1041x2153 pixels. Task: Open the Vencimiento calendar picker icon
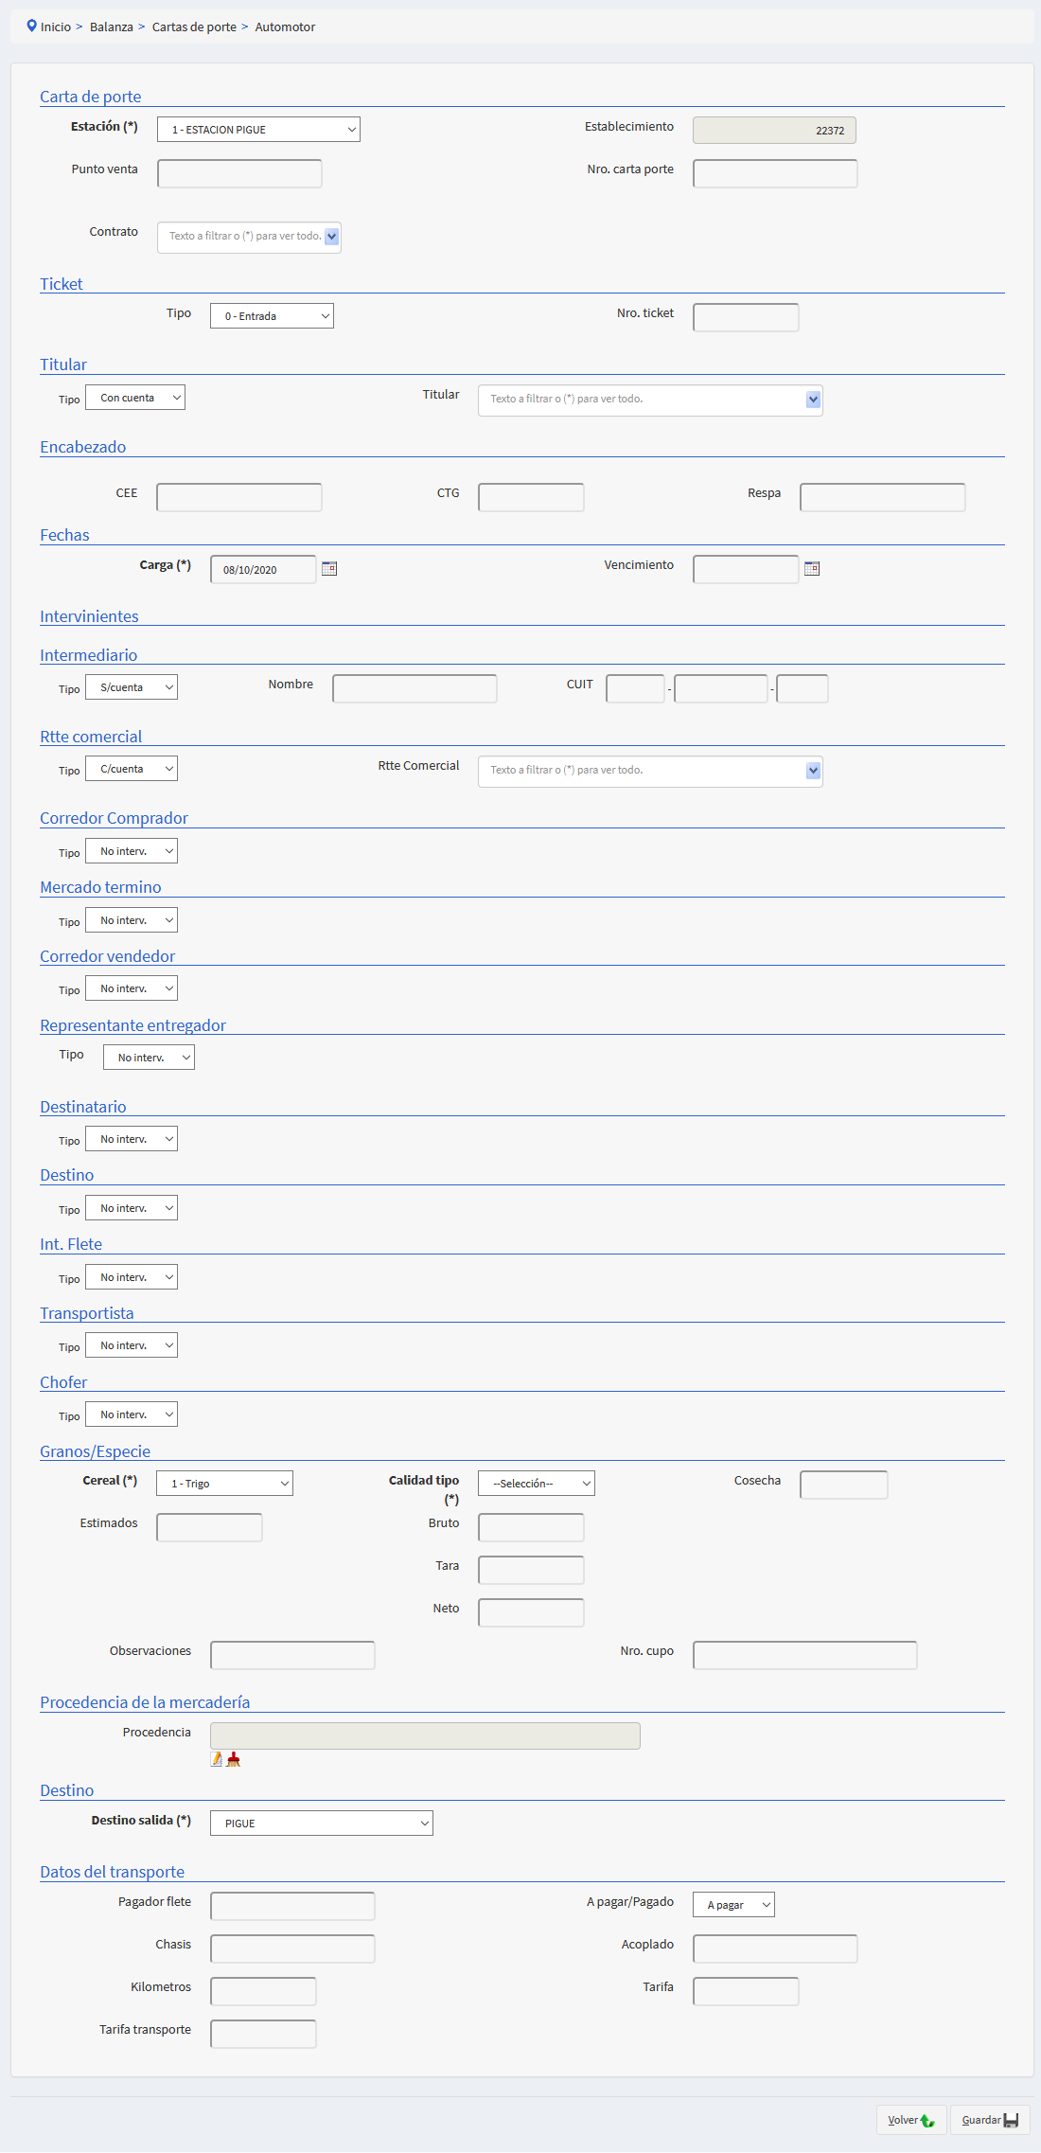point(812,568)
